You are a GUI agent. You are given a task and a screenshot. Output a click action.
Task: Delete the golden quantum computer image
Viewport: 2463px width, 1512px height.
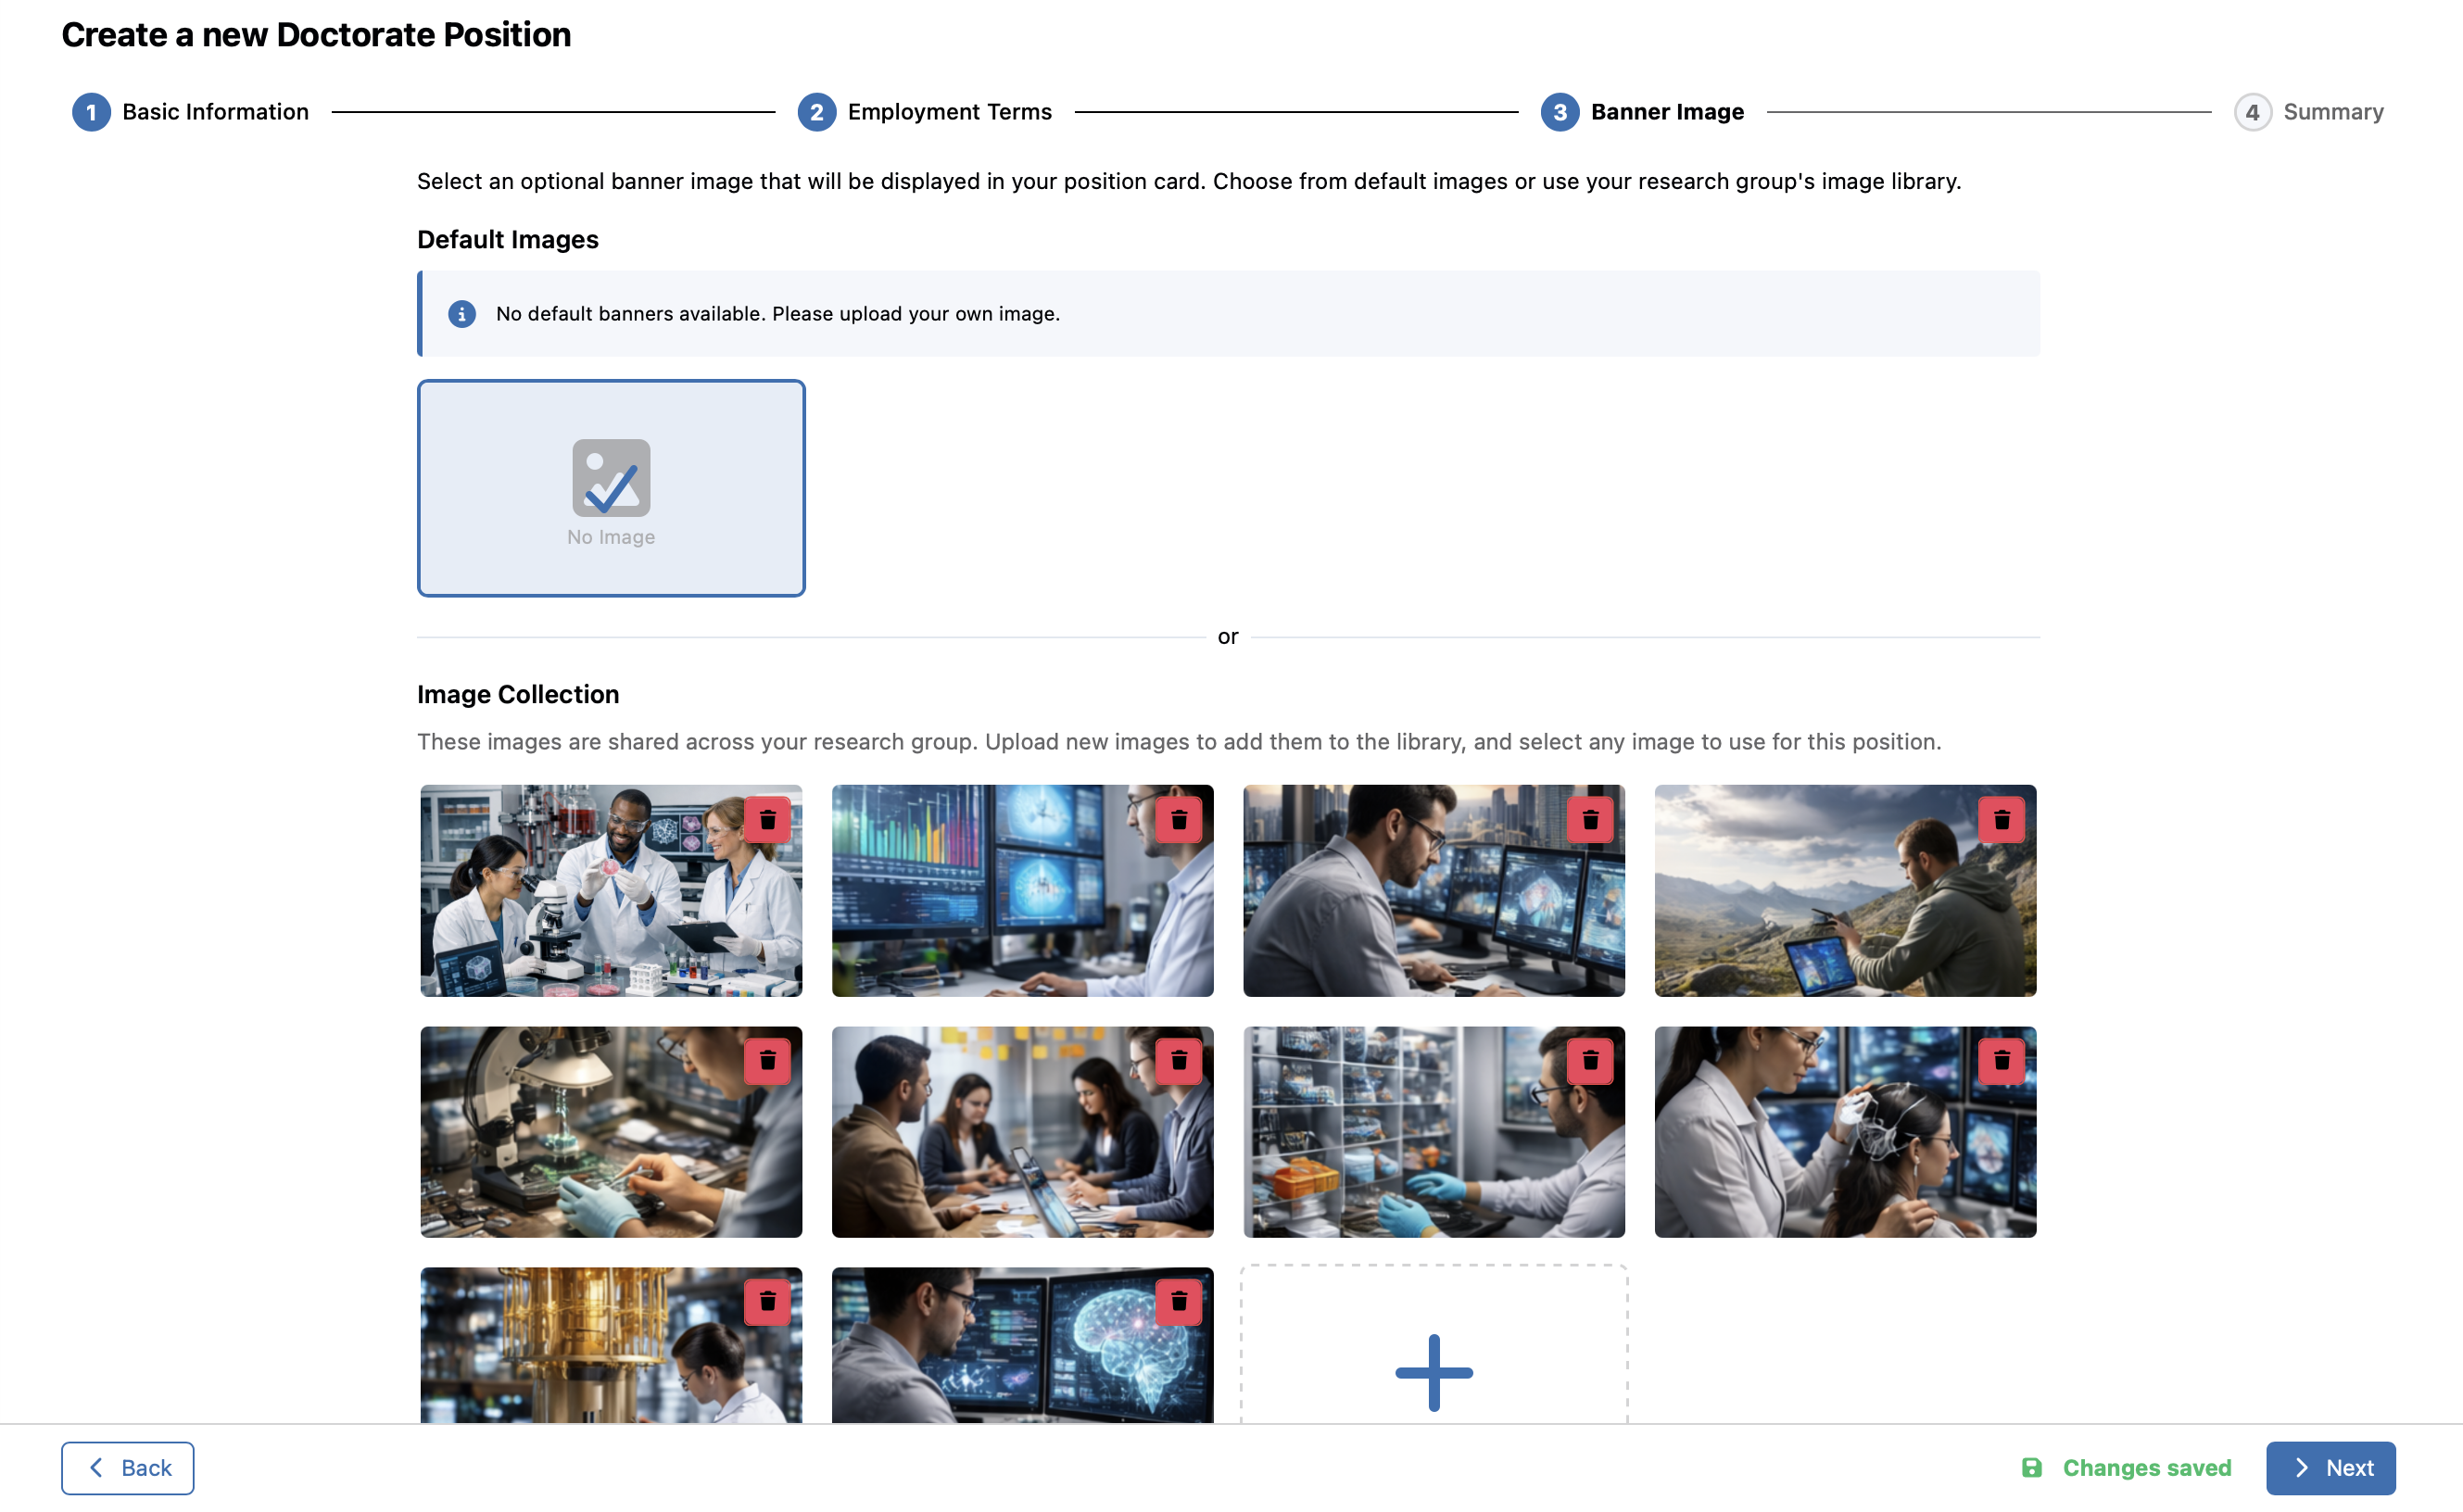[767, 1302]
